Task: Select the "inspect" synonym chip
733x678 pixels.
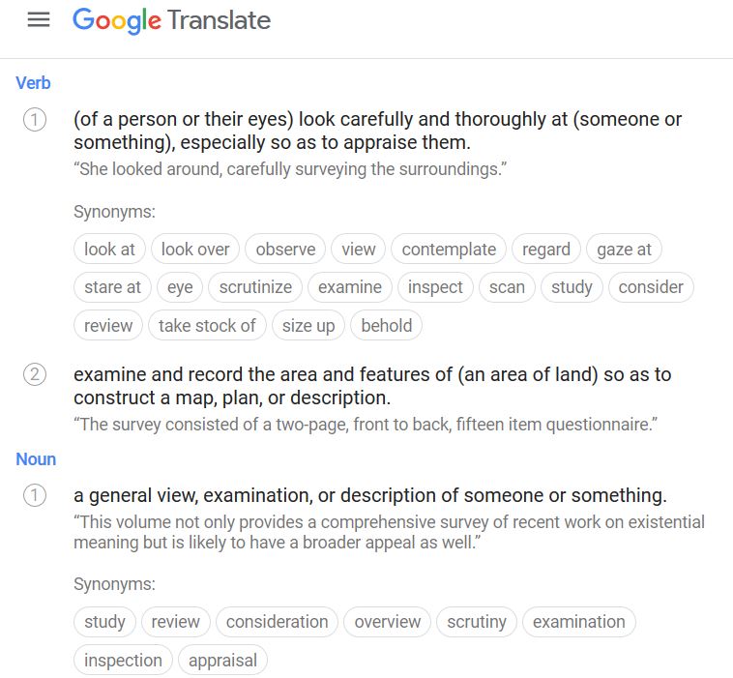Action: [x=435, y=287]
